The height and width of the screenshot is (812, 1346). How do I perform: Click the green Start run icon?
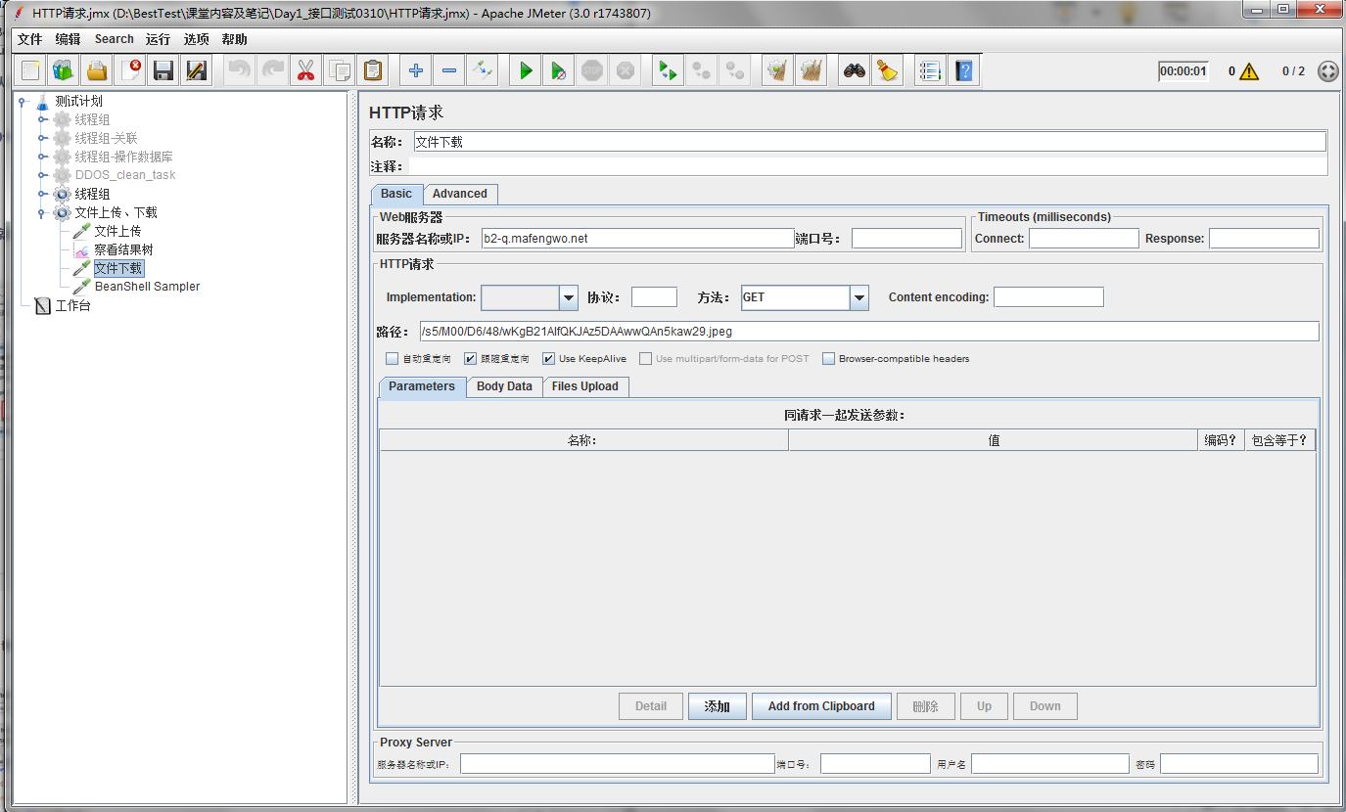[526, 70]
